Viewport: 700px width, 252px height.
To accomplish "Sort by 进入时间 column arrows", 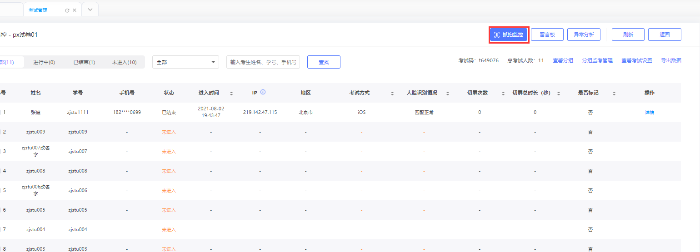I will coord(231,93).
